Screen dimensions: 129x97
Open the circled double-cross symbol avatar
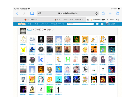point(85,69)
